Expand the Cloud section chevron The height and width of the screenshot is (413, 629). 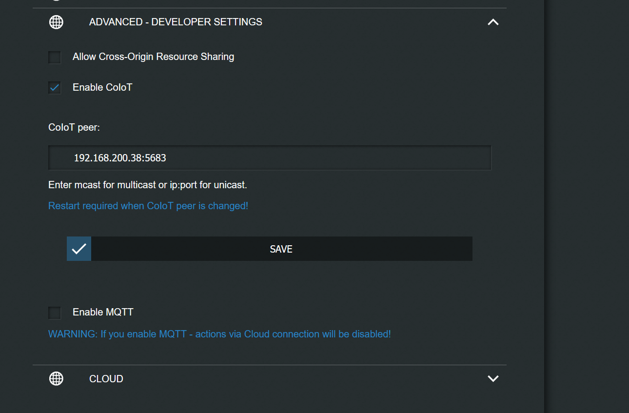coord(493,378)
